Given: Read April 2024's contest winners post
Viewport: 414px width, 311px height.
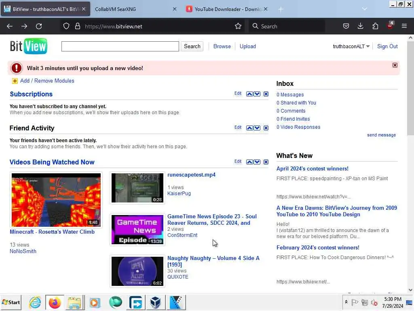Looking at the screenshot, I should (313, 169).
